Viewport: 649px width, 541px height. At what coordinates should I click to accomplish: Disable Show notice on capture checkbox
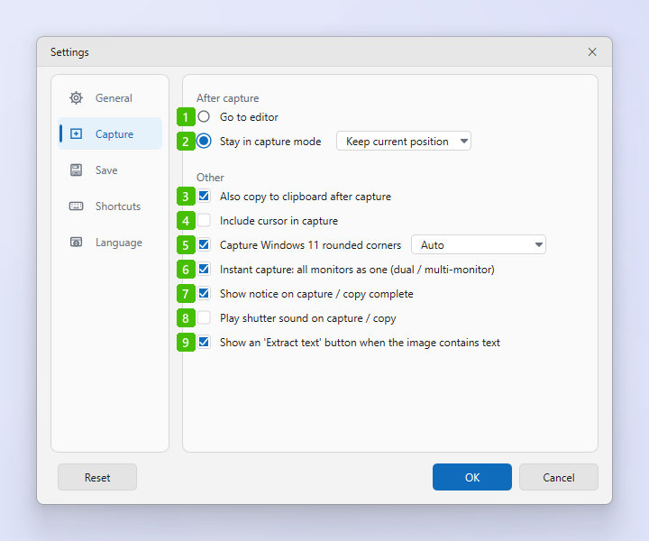204,293
